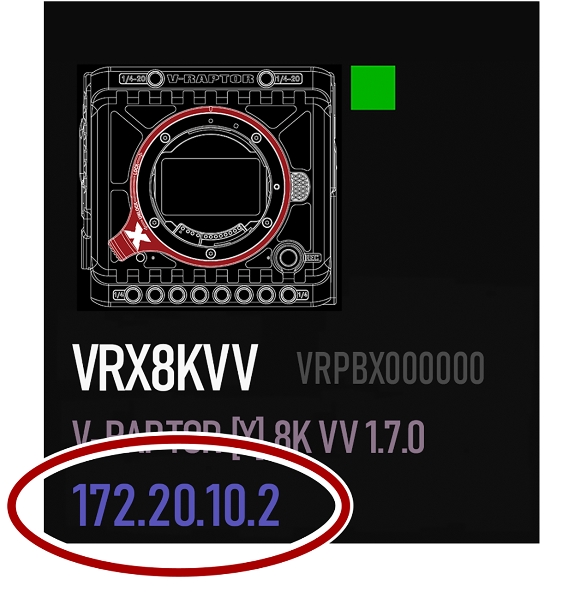Select the V-RAPTOR camera front illustration
This screenshot has width=574, height=598.
[x=210, y=188]
